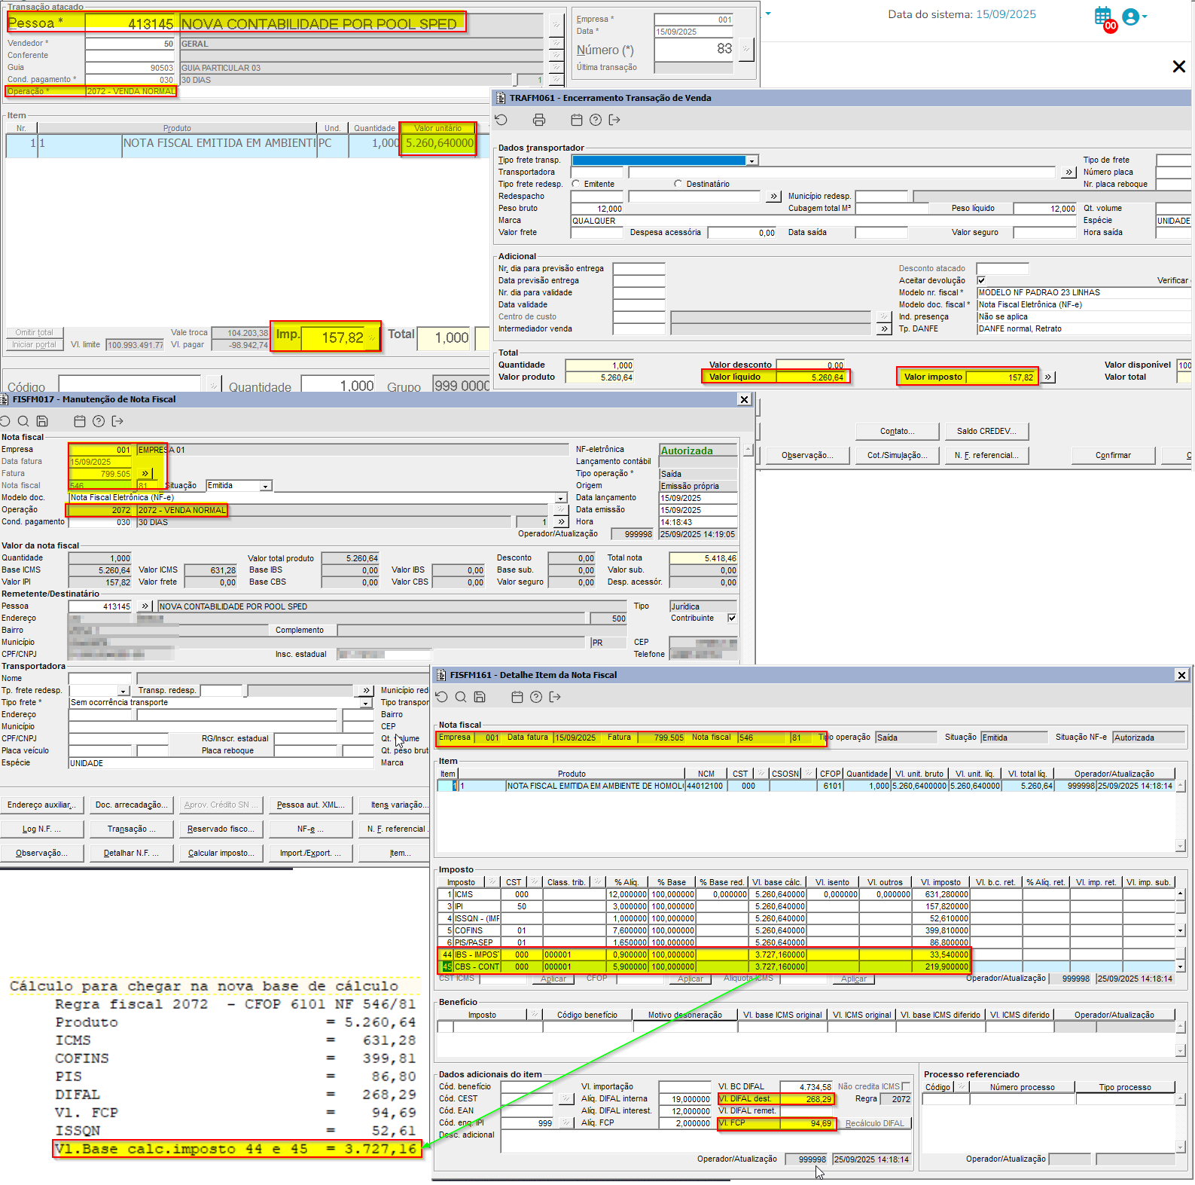Image resolution: width=1195 pixels, height=1185 pixels.
Task: Click the help icon in TRAFM061 toolbar
Action: pos(596,120)
